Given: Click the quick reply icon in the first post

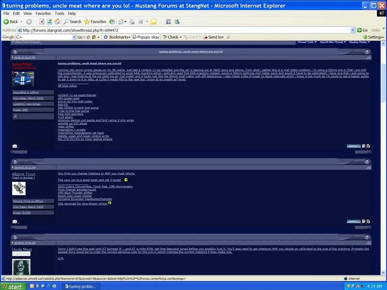Looking at the screenshot, I should coord(368,146).
